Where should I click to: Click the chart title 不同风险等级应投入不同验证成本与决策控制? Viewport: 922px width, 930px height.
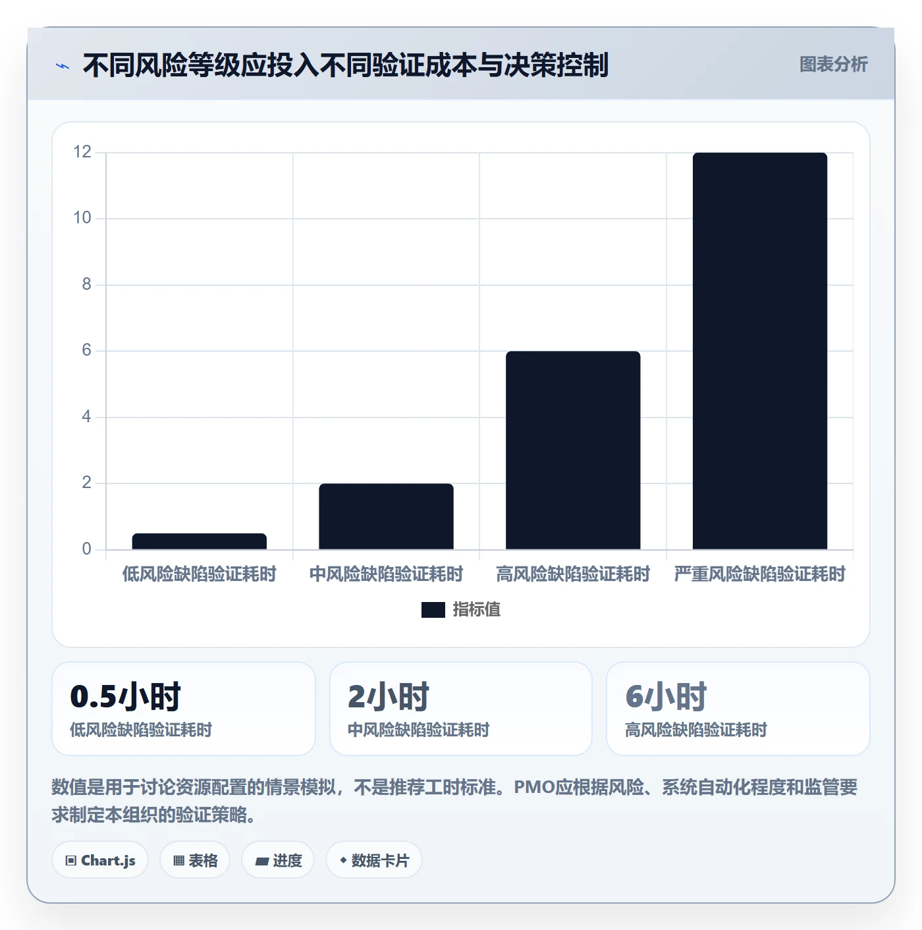346,65
